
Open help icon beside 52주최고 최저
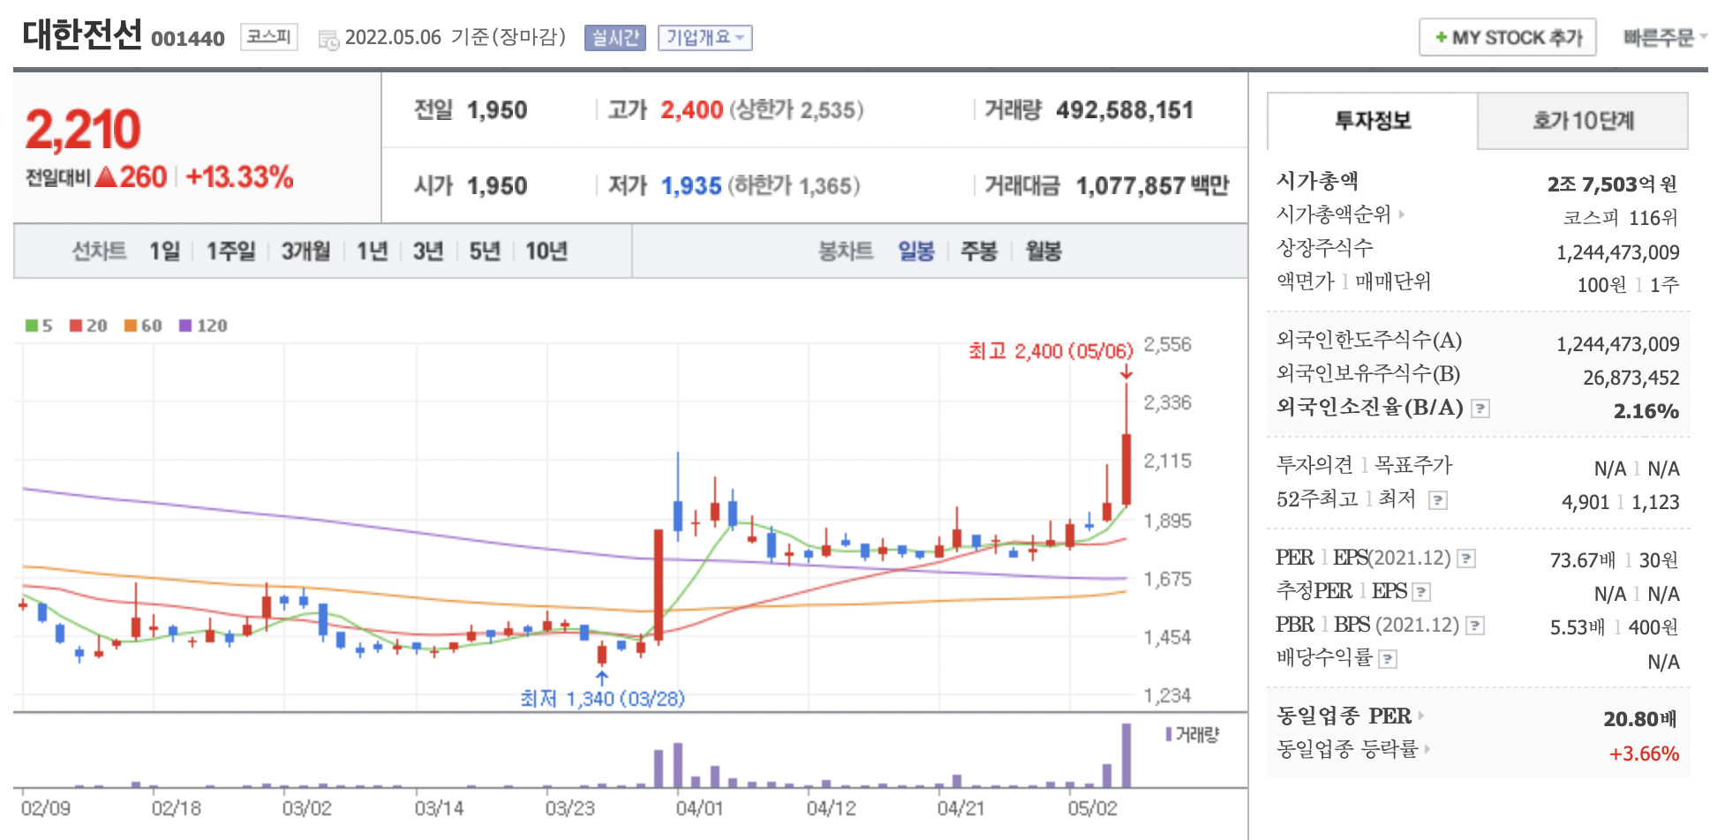click(1438, 500)
